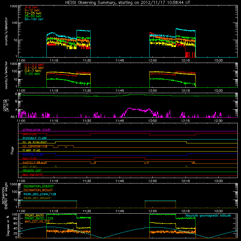Image resolution: width=241 pixels, height=241 pixels.
Task: Click the 12:00 tick in the GOES plot
Action: tap(153, 121)
